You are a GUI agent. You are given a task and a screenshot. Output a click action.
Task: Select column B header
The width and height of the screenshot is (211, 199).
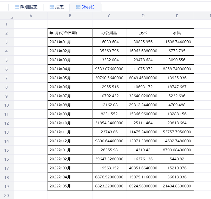pos(70,16)
